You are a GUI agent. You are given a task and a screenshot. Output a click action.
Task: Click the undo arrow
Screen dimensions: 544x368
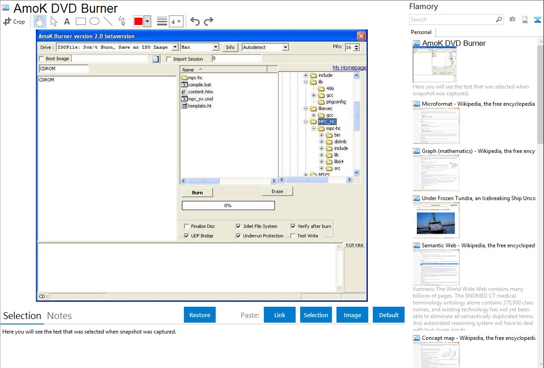click(x=195, y=21)
